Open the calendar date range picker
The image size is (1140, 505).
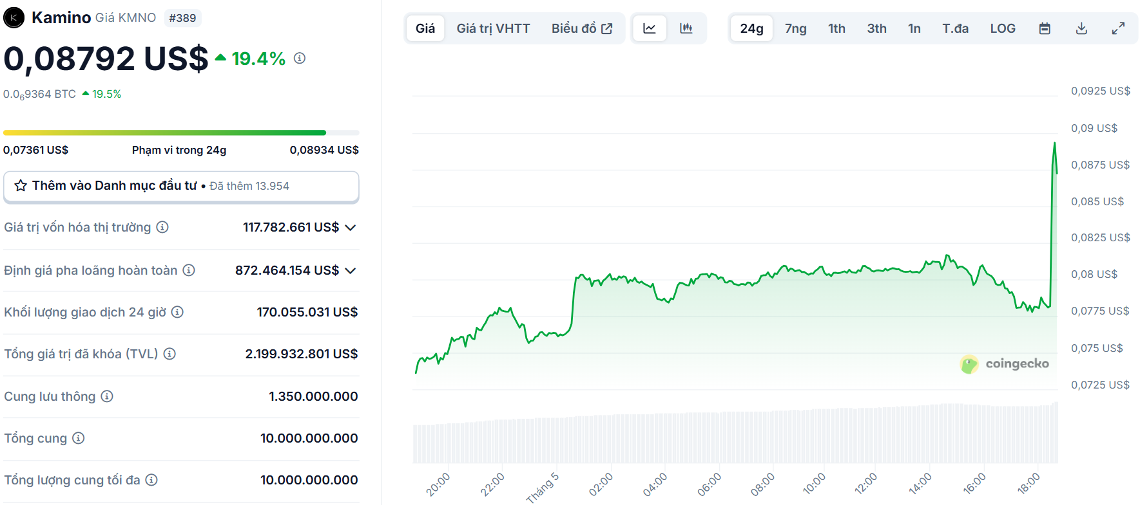[1045, 28]
